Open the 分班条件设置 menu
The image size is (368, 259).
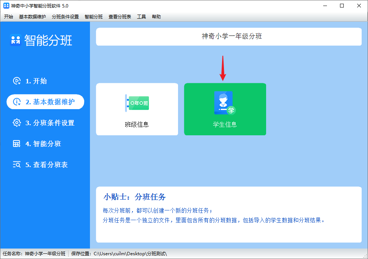pyautogui.click(x=65, y=17)
